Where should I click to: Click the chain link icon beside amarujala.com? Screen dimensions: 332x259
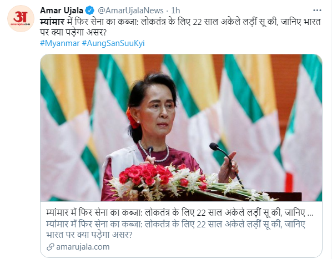[51, 247]
